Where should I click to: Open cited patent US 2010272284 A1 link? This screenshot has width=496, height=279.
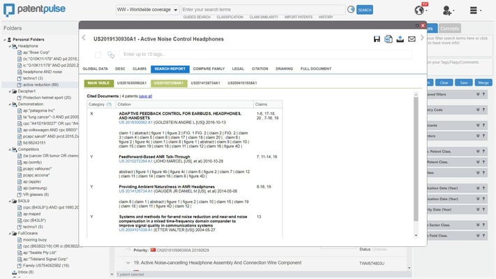pos(136,161)
